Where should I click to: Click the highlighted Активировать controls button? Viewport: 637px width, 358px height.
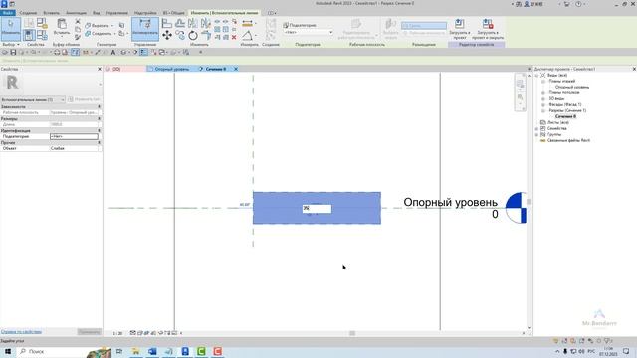coord(145,29)
